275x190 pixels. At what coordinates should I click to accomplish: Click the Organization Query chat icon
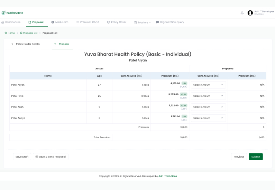pyautogui.click(x=157, y=22)
